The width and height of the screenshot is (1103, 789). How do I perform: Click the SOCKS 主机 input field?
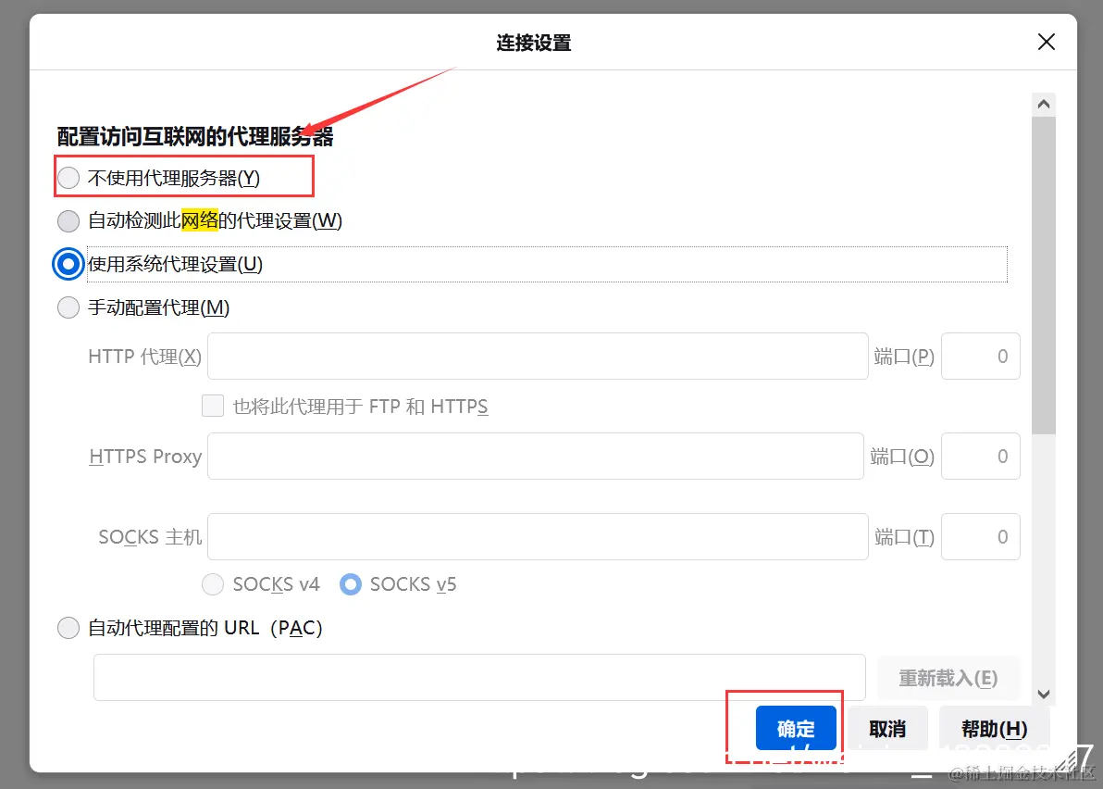537,536
